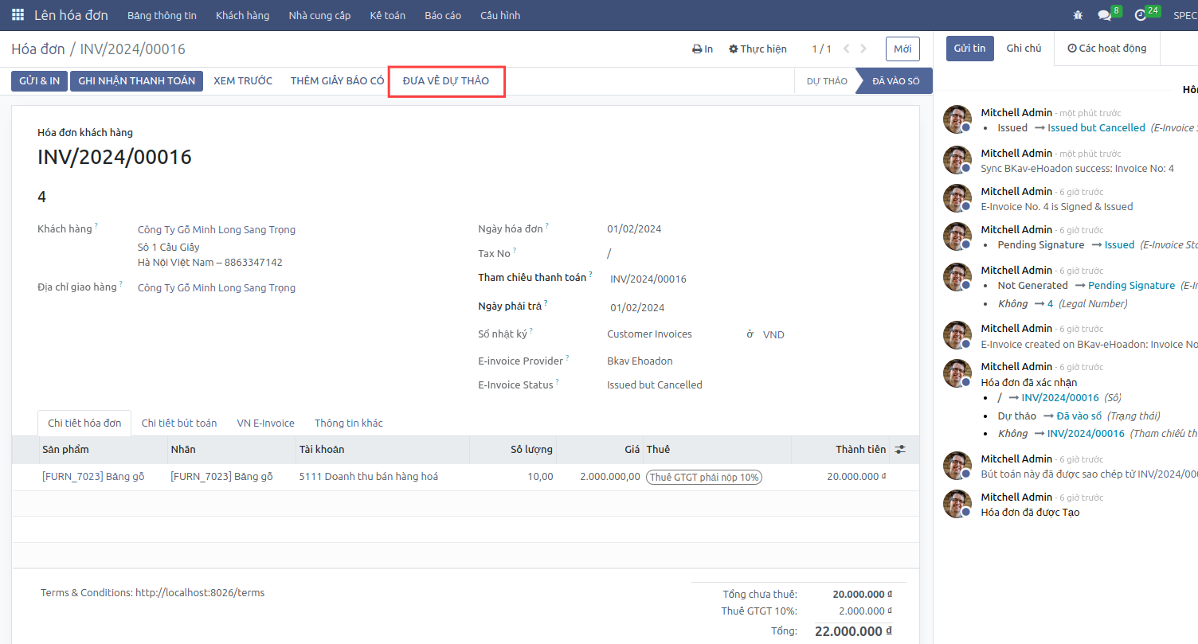
Task: Click the ĐƯA VỀ DỰ THẢO button
Action: click(x=445, y=81)
